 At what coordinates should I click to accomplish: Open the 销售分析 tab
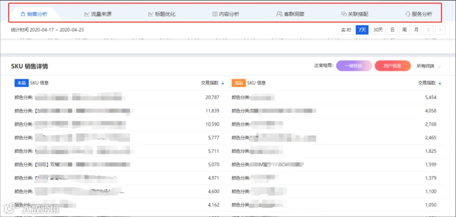34,14
